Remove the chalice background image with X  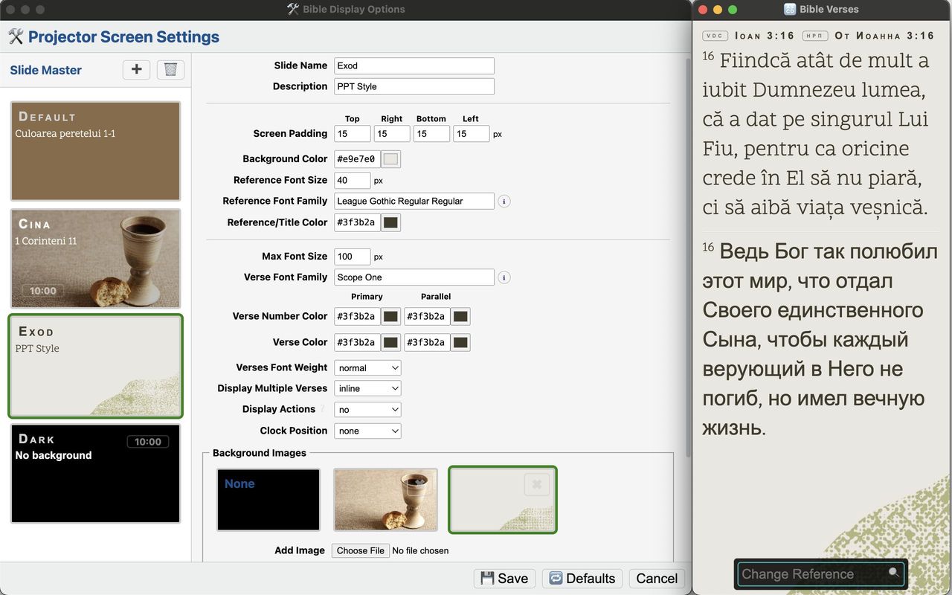[x=421, y=483]
